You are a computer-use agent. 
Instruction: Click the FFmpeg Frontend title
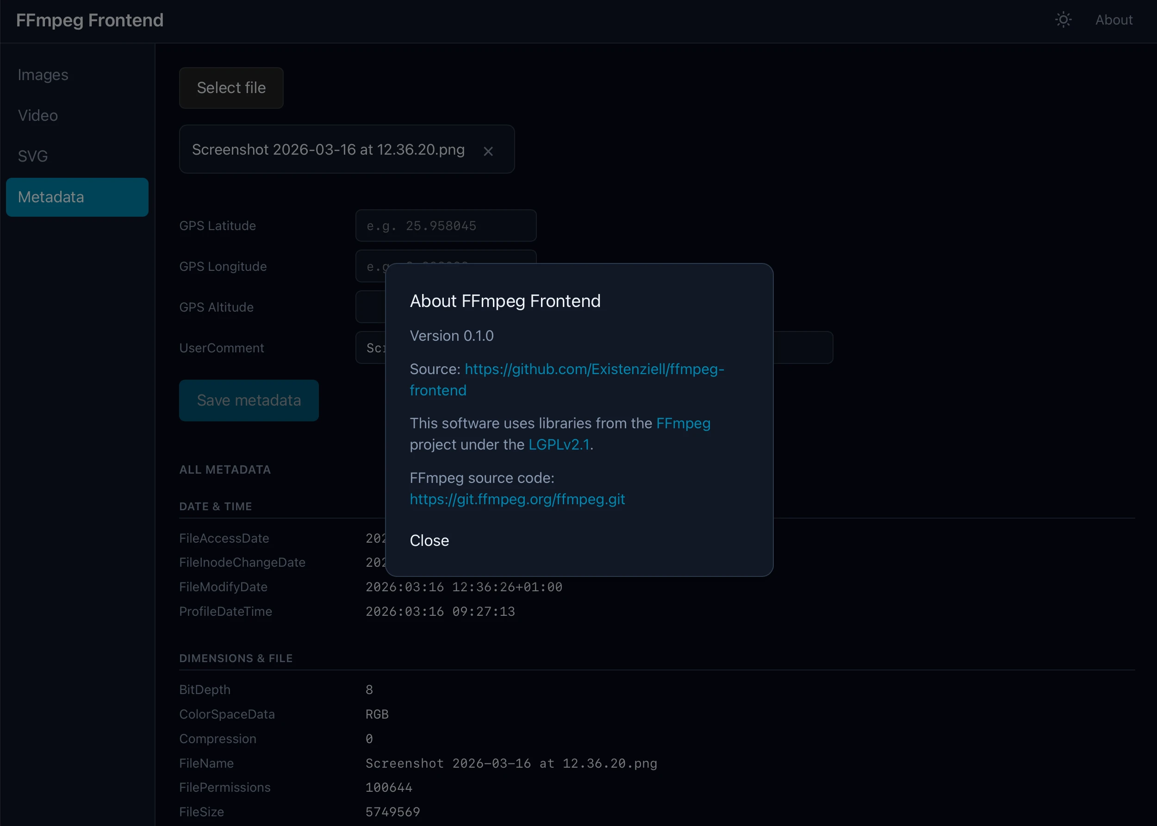coord(89,20)
